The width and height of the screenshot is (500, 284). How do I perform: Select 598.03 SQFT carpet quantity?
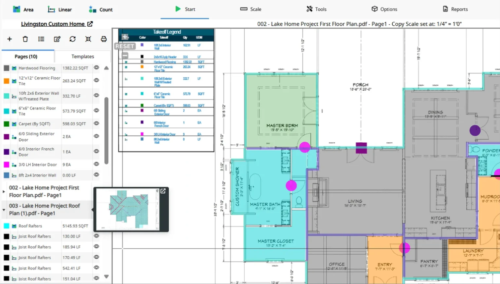click(x=74, y=124)
